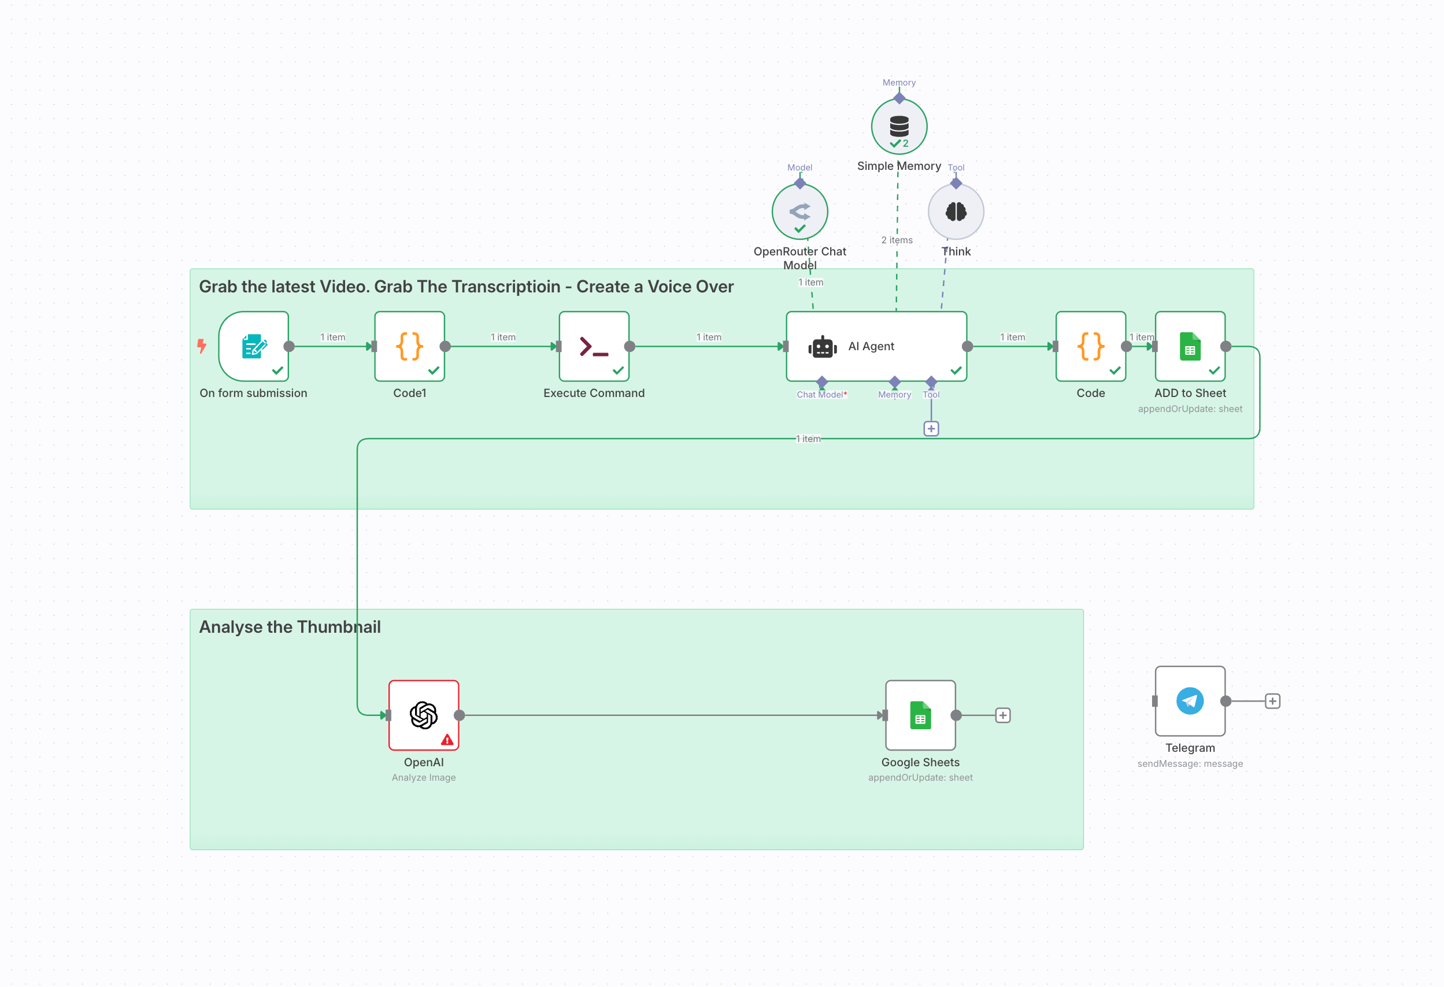Select the OpenAI Analyze Image node
This screenshot has width=1444, height=987.
pyautogui.click(x=424, y=715)
